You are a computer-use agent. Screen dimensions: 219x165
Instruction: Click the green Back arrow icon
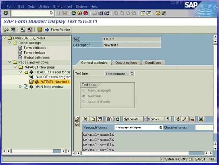(x=74, y=13)
